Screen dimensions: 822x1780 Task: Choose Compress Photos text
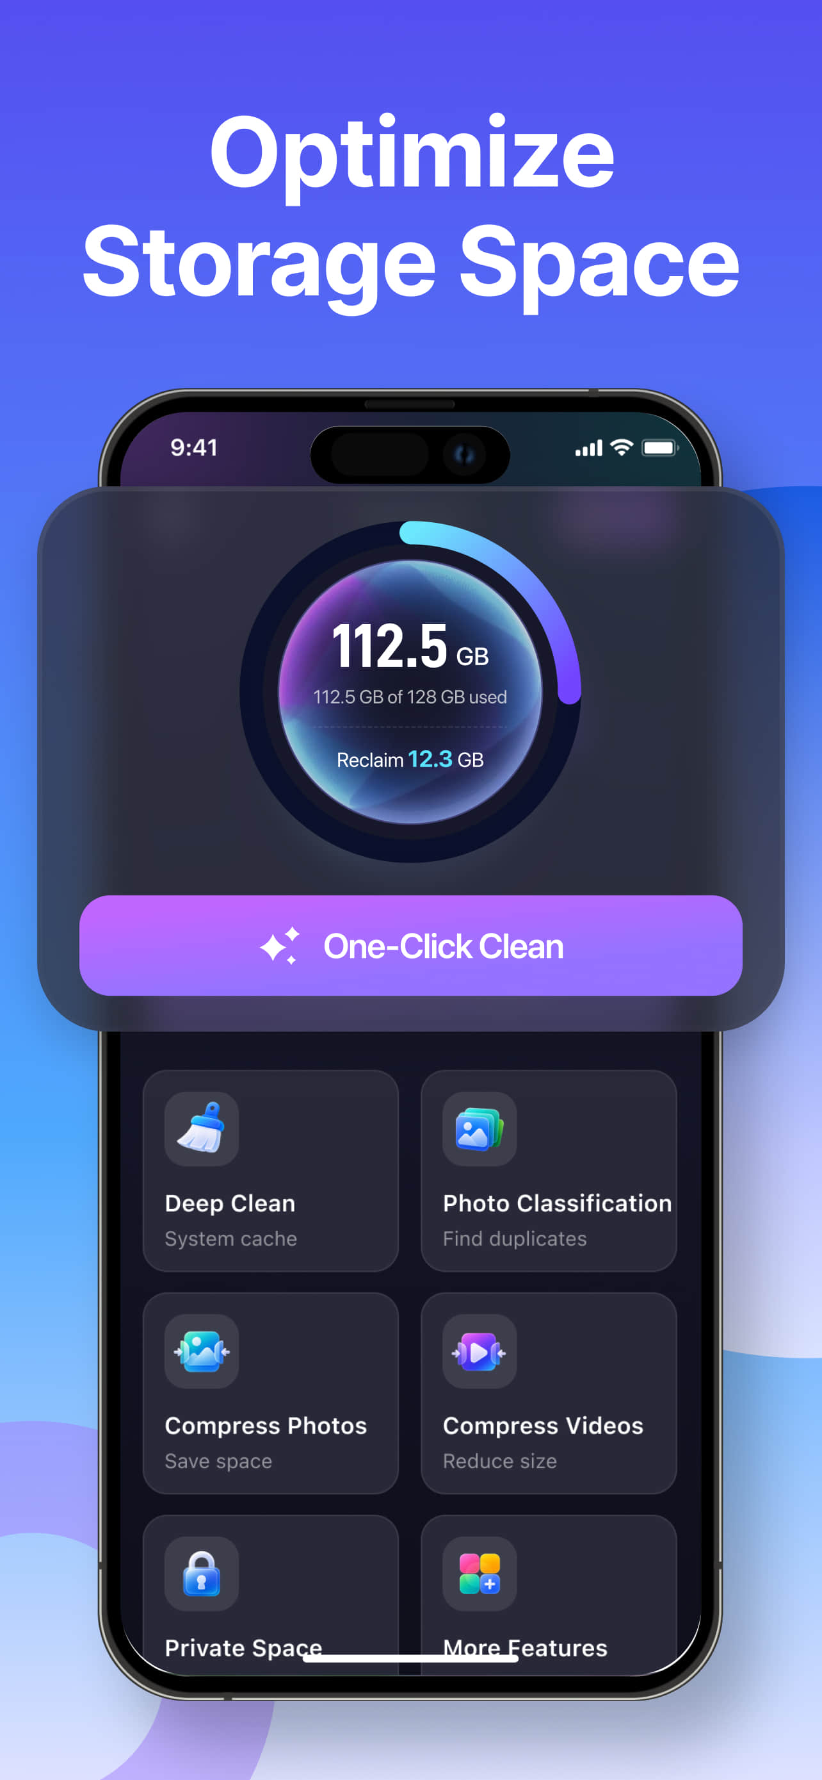tap(266, 1426)
